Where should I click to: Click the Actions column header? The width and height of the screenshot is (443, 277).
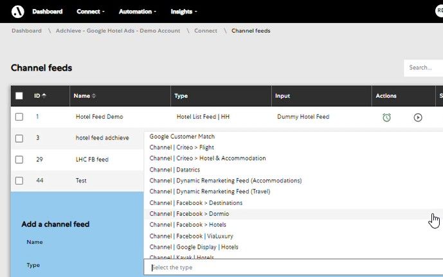pos(386,96)
